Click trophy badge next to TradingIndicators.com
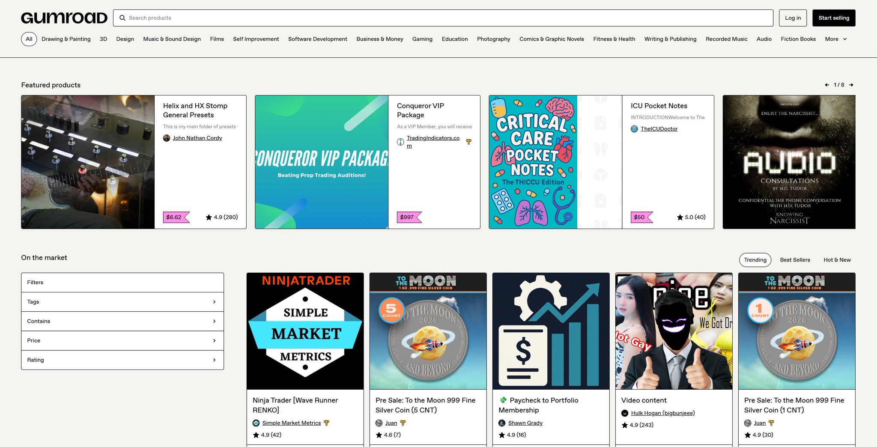The image size is (877, 447). (469, 142)
